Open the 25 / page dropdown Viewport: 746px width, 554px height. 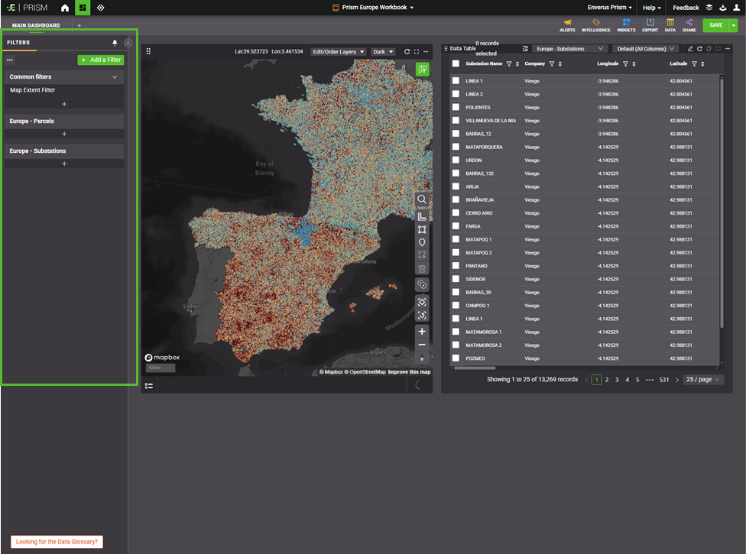703,380
